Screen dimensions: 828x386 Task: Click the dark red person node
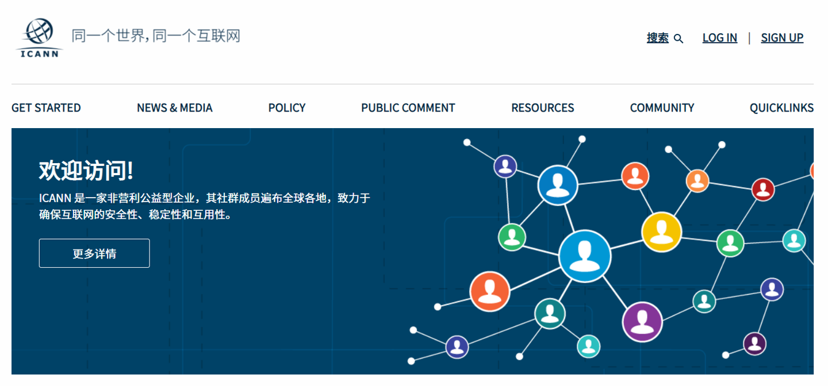click(763, 190)
